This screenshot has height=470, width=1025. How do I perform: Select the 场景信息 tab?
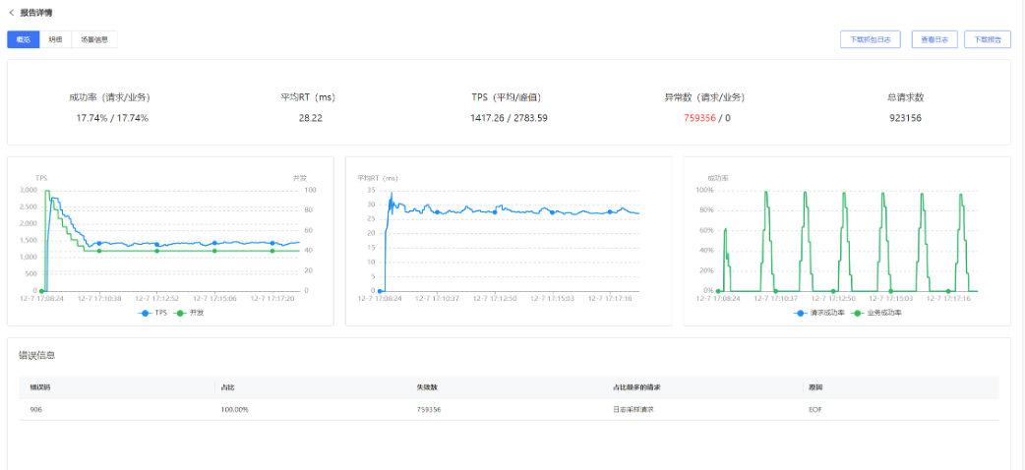[94, 39]
